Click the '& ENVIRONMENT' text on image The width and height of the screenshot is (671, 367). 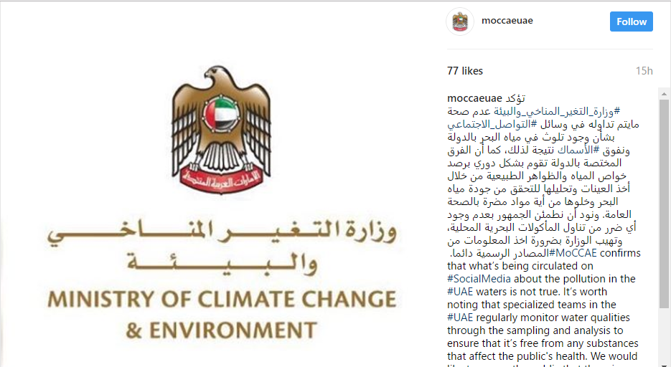pos(221,330)
